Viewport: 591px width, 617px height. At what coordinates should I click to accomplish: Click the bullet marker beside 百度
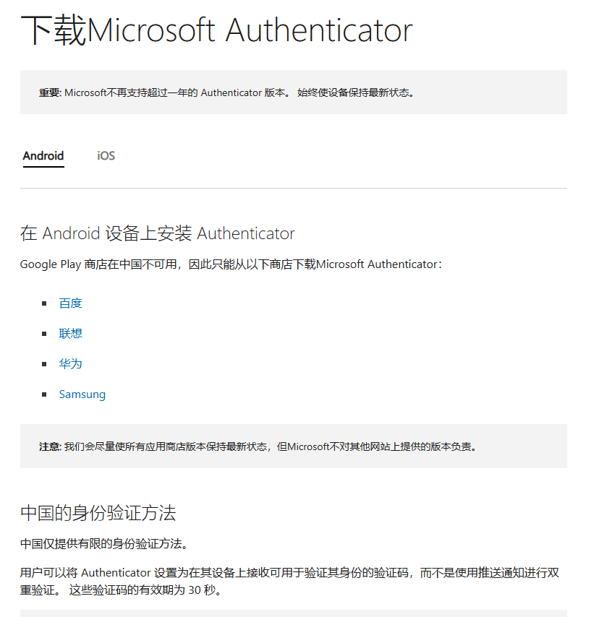pyautogui.click(x=44, y=303)
